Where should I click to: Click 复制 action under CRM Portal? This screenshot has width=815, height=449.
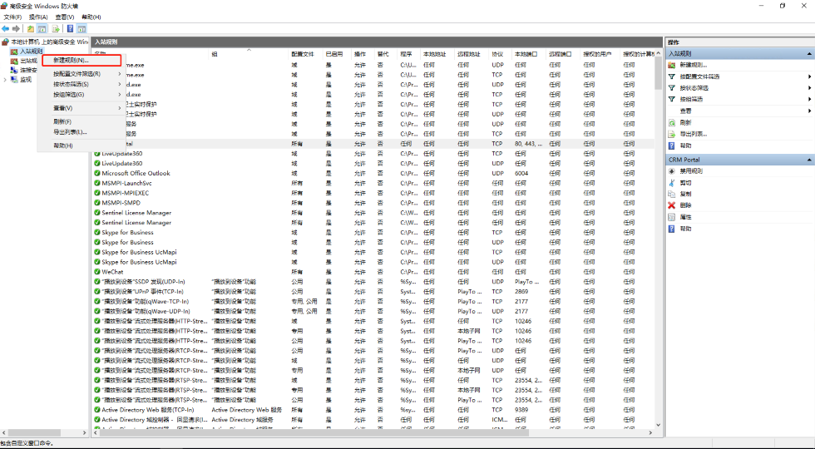tap(685, 194)
